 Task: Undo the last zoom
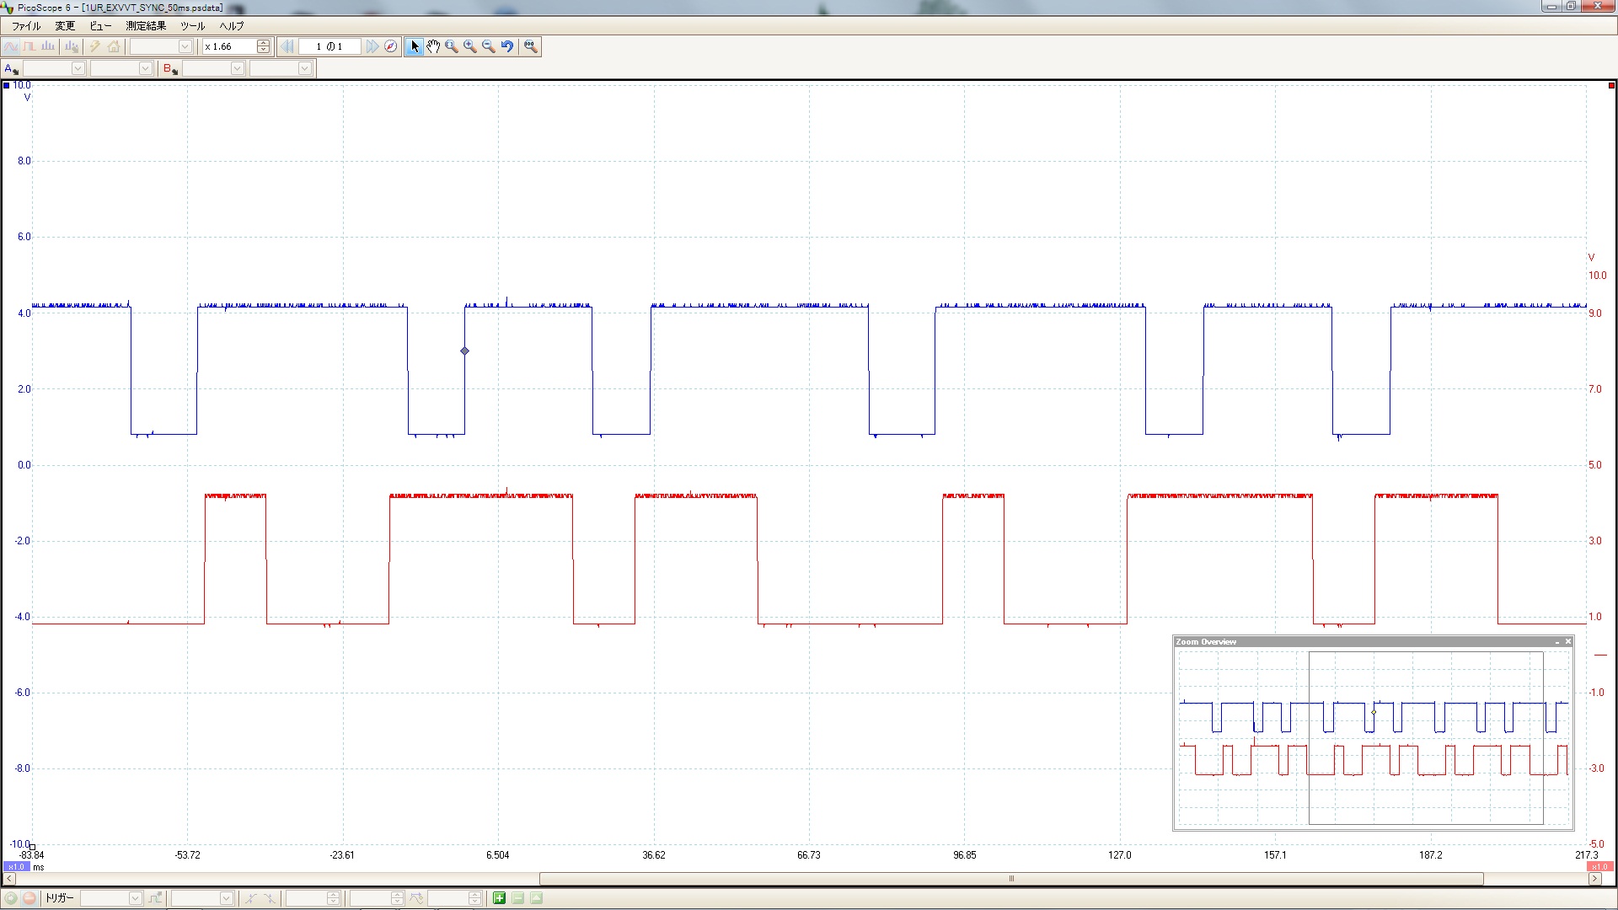tap(507, 46)
